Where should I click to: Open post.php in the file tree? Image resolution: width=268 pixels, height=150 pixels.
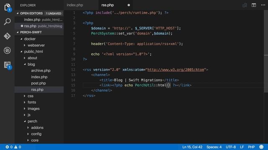(x=38, y=83)
